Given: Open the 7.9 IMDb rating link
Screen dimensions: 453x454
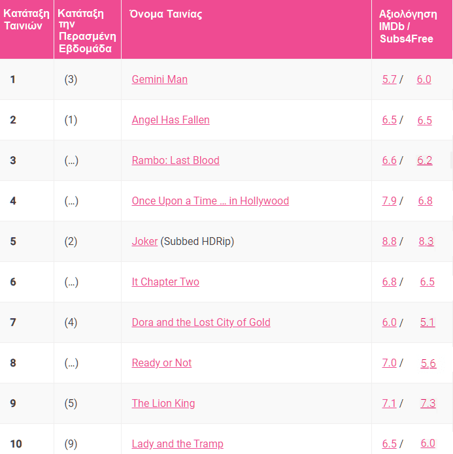Looking at the screenshot, I should point(389,201).
